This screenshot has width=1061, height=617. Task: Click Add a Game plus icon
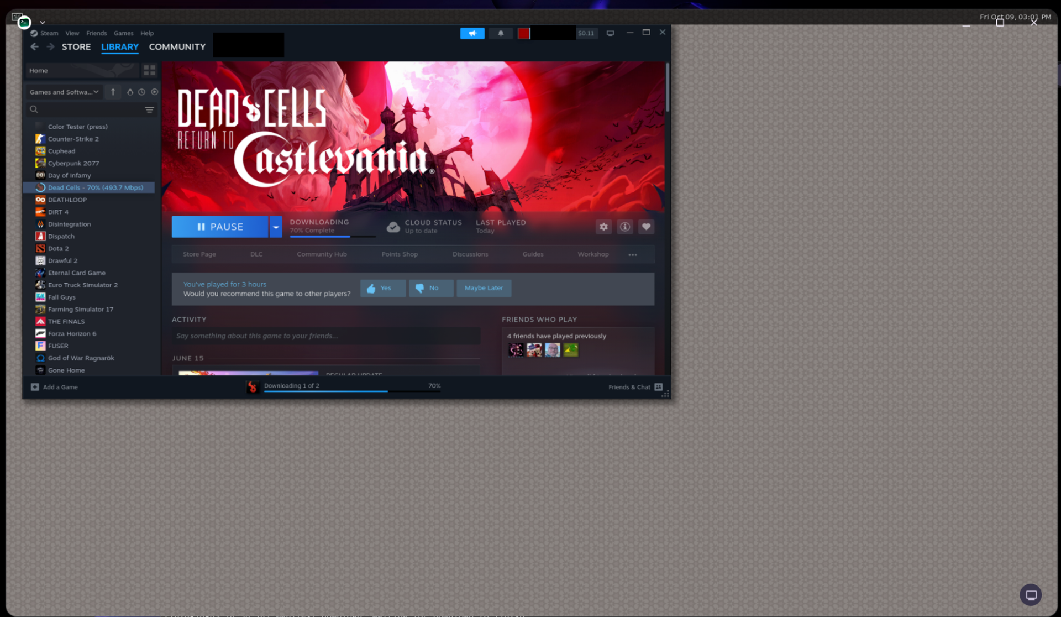35,387
